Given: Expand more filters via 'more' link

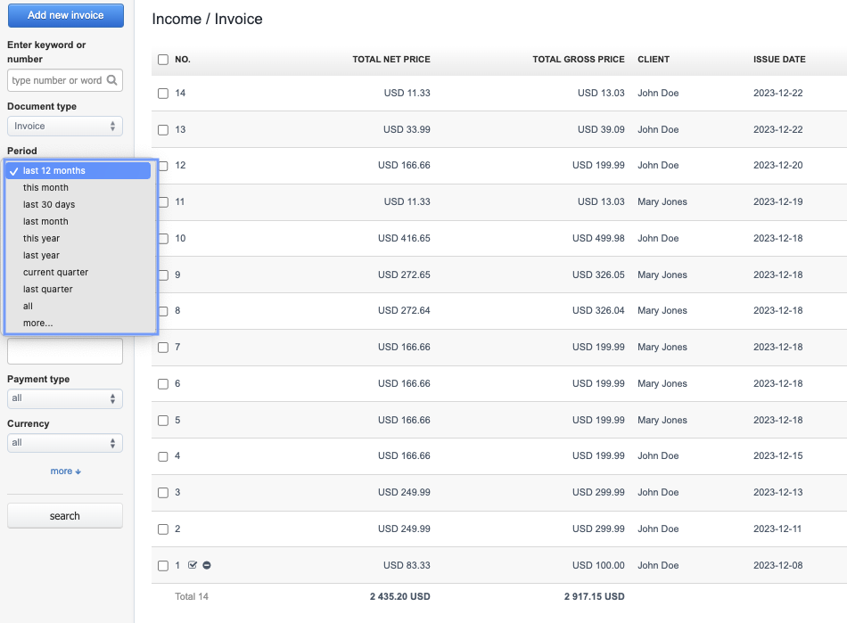Looking at the screenshot, I should pos(65,471).
